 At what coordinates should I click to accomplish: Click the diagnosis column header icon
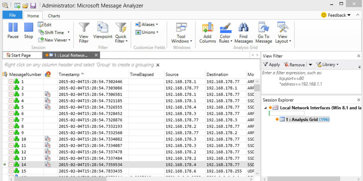pyautogui.click(x=48, y=74)
